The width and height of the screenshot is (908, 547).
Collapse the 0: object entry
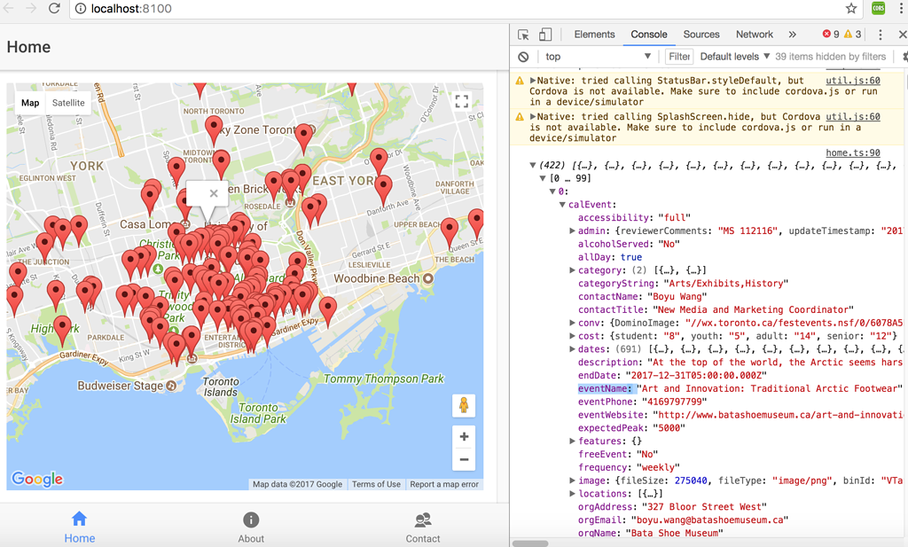coord(552,191)
